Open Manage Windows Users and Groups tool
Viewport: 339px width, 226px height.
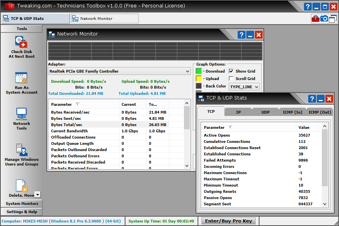coord(21,155)
